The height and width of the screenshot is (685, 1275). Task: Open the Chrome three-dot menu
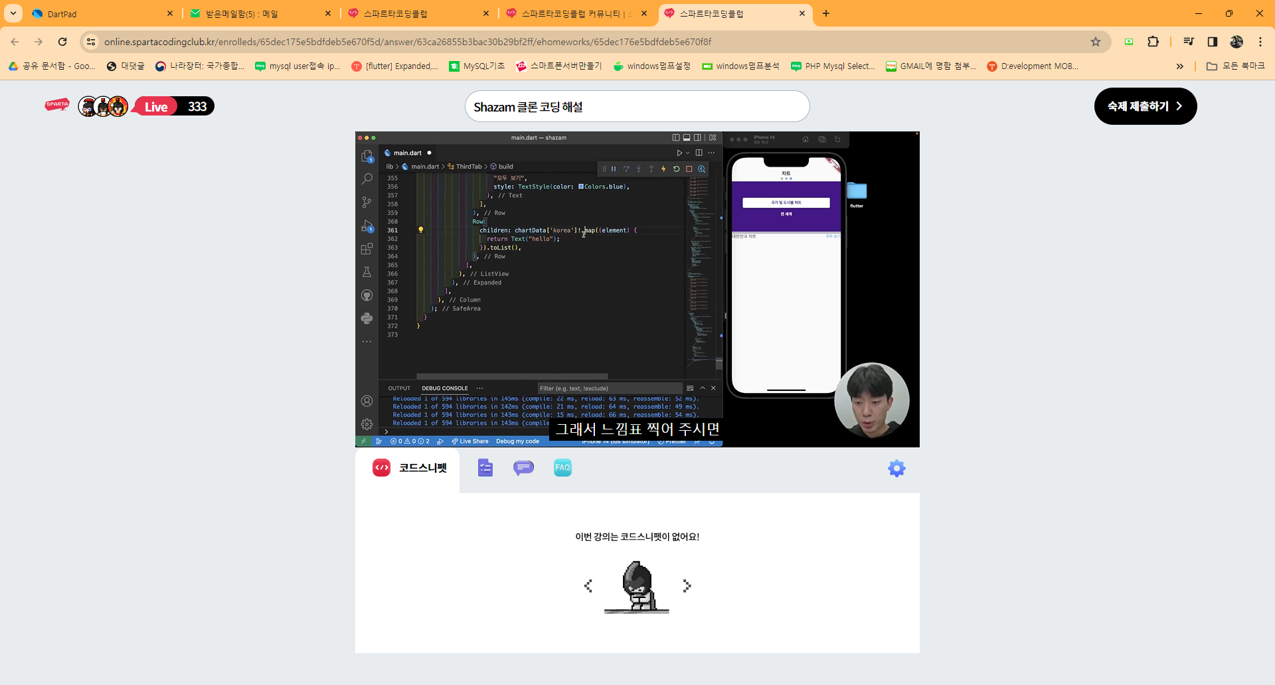pyautogui.click(x=1260, y=42)
